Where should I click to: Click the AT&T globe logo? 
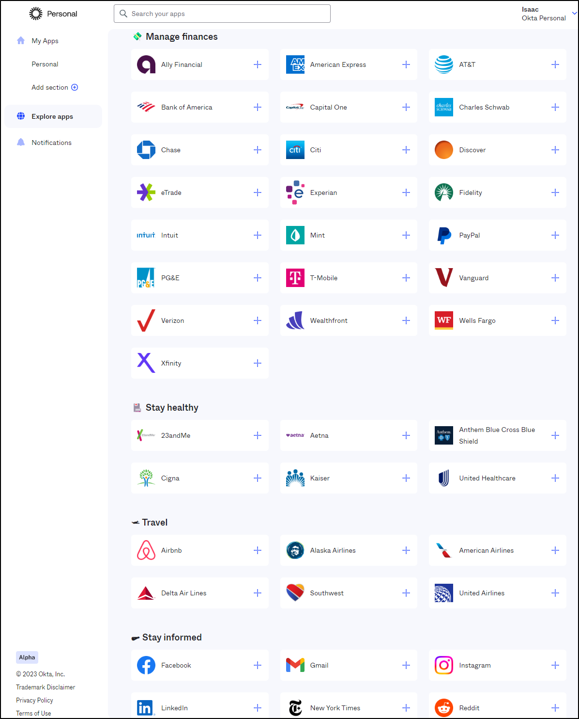[x=444, y=64]
